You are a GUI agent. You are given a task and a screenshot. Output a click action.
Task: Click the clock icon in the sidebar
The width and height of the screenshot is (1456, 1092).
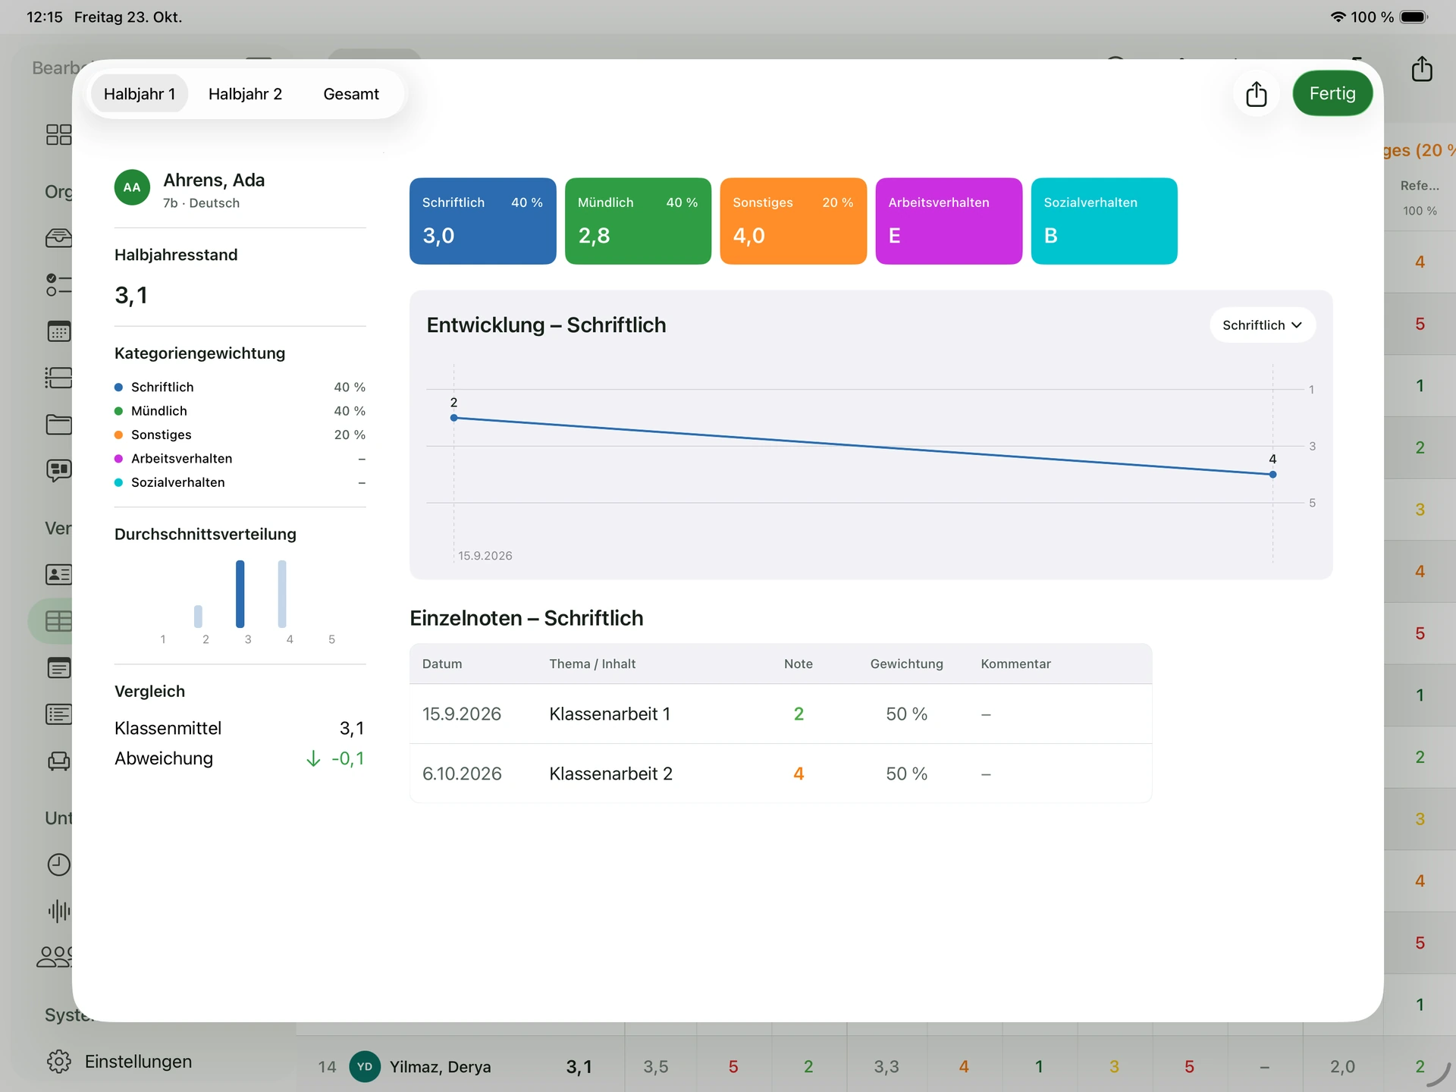click(59, 865)
